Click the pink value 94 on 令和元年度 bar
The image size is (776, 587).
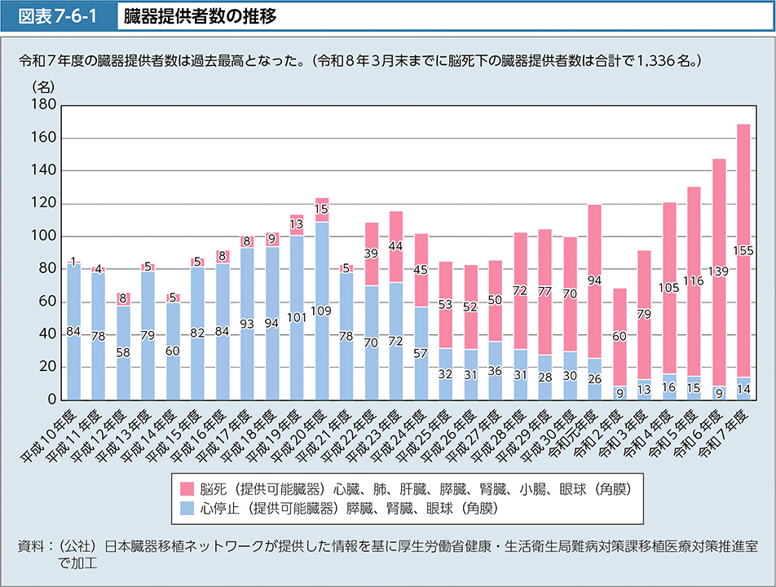pos(594,280)
